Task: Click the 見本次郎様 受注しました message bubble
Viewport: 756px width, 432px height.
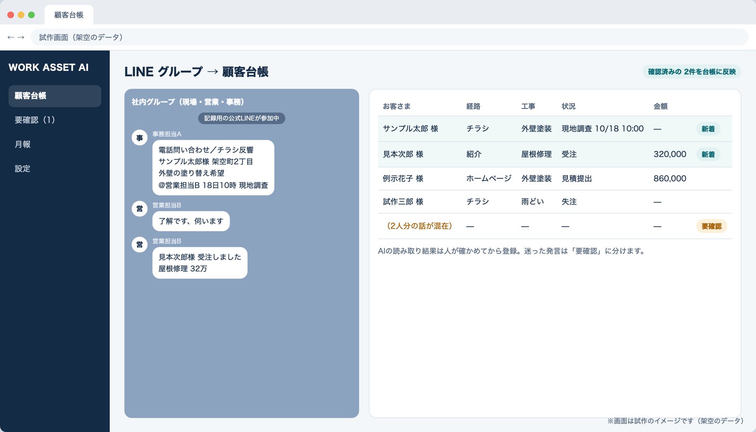Action: pyautogui.click(x=200, y=263)
